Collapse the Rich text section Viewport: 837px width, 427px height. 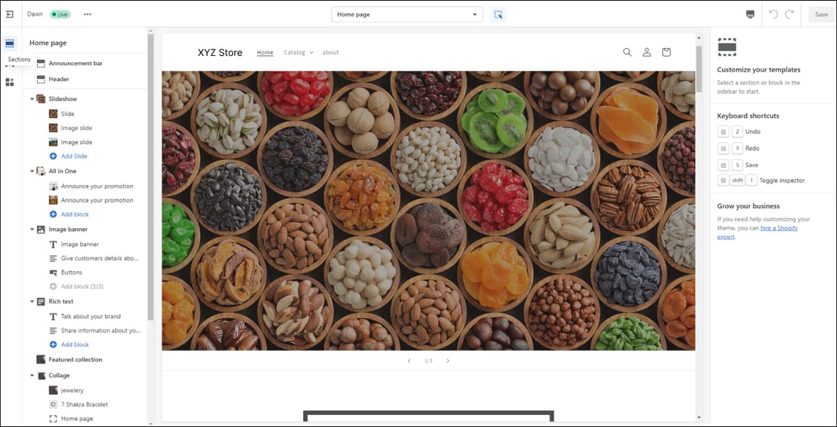(x=32, y=301)
